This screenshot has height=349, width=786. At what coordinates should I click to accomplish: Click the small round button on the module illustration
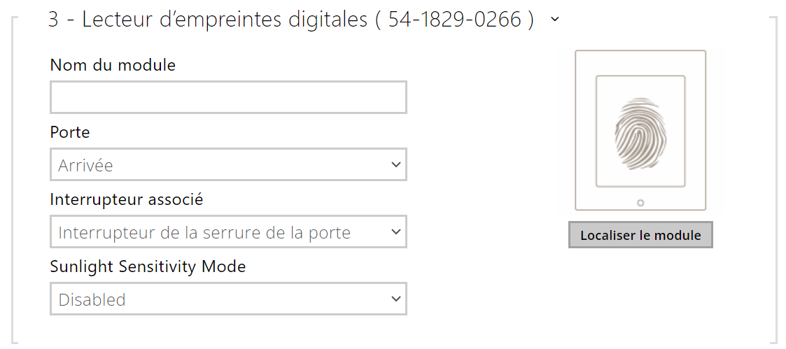click(640, 203)
